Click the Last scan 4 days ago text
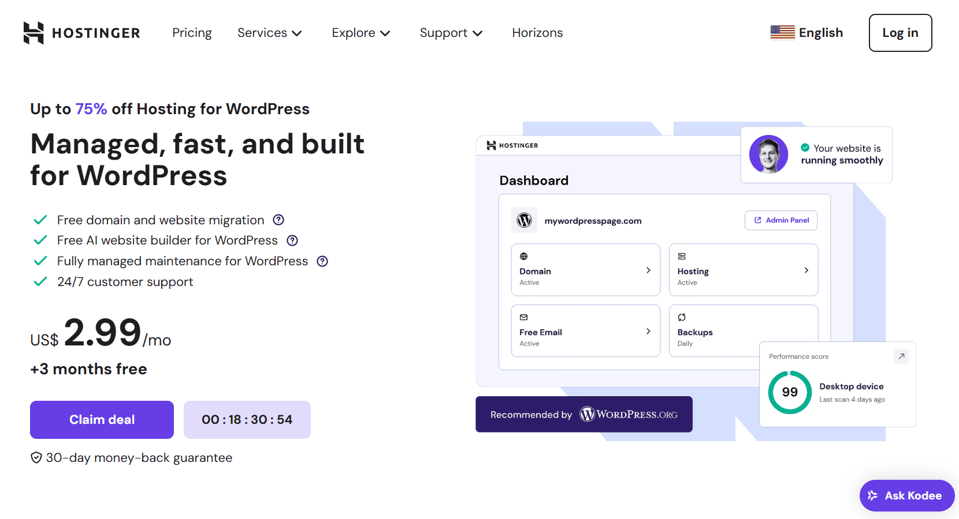Screen dimensions: 959x519 point(852,400)
